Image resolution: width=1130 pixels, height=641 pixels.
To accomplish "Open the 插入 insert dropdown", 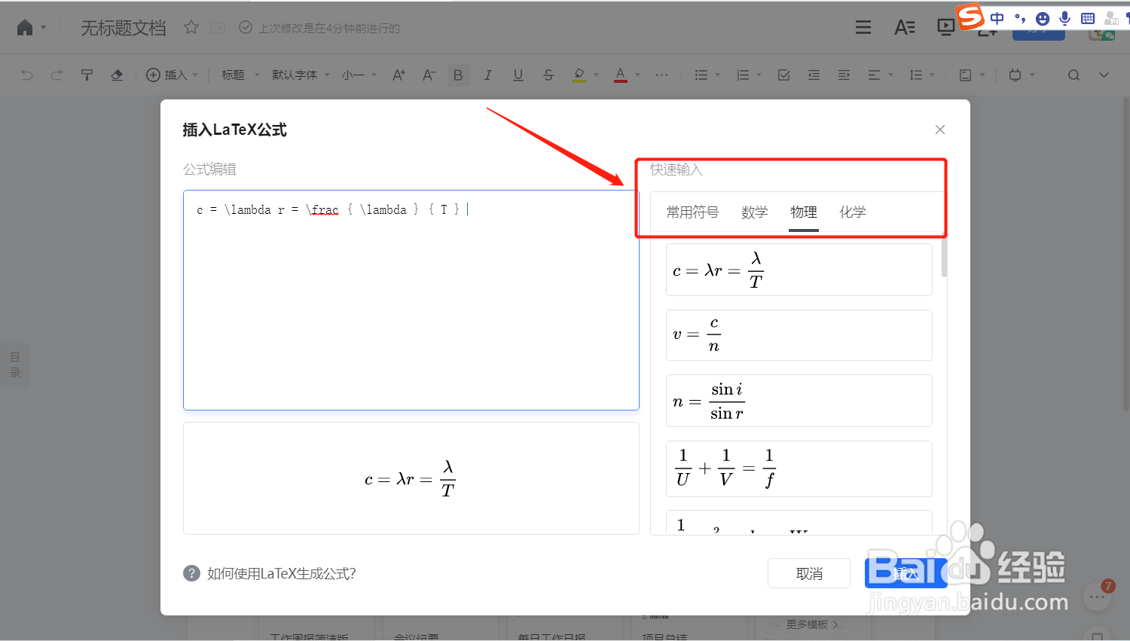I will pos(172,75).
